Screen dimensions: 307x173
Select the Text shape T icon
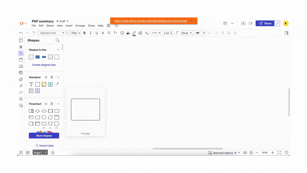click(31, 84)
